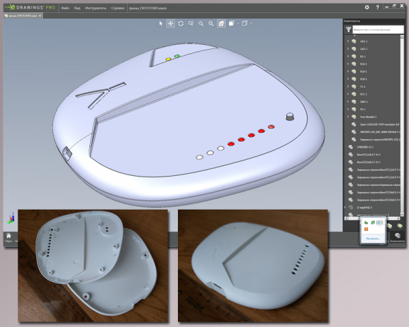This screenshot has height=327, width=409.
Task: Open the settings gear in title bar
Action: coord(367,7)
